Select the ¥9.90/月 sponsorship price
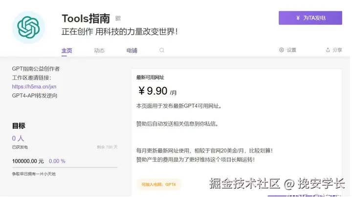The image size is (352, 197). click(156, 91)
